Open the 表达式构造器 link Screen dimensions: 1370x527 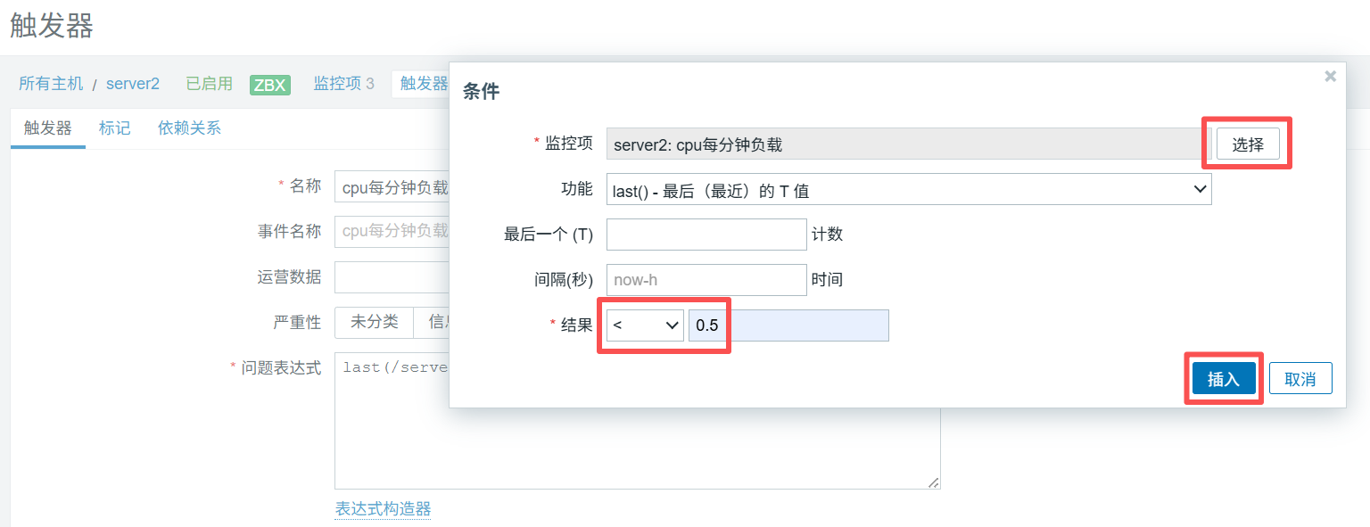pos(383,509)
